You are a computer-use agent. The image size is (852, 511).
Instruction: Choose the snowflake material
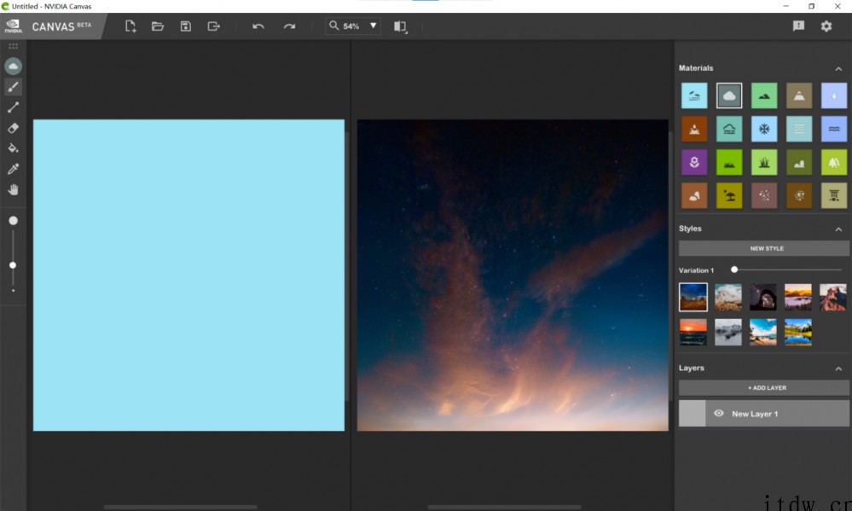[764, 130]
